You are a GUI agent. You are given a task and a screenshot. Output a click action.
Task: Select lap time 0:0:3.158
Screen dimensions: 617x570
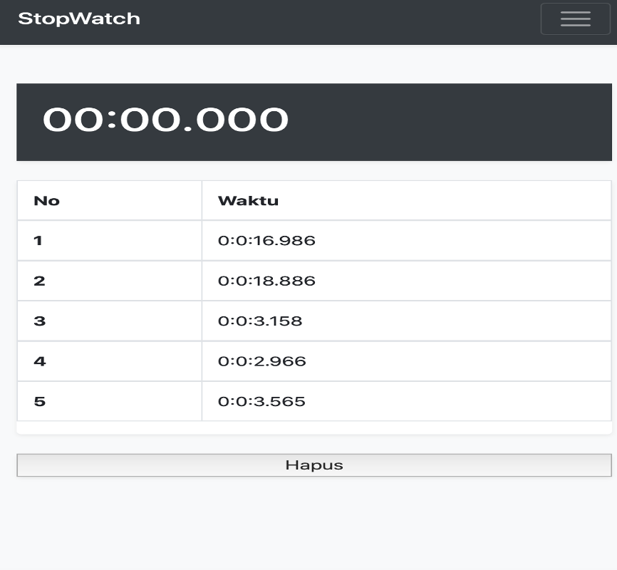tap(260, 321)
